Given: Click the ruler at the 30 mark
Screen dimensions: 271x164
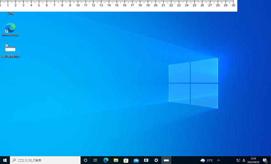Looking at the screenshot, I should (x=233, y=5).
